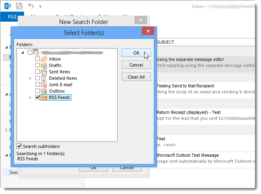The image size is (261, 194).
Task: Click OK in Select Folder(s) dialog
Action: tap(136, 53)
